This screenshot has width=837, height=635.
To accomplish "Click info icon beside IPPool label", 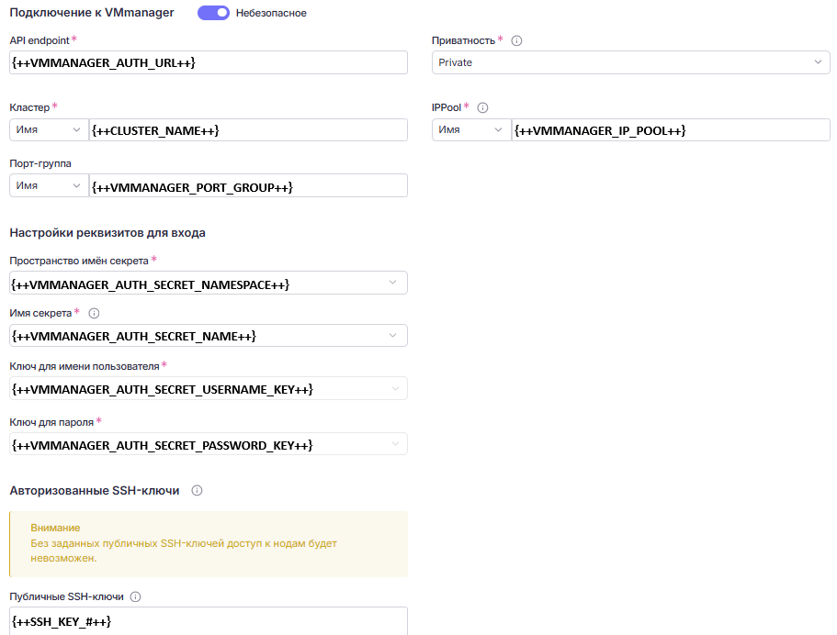I will [x=482, y=107].
